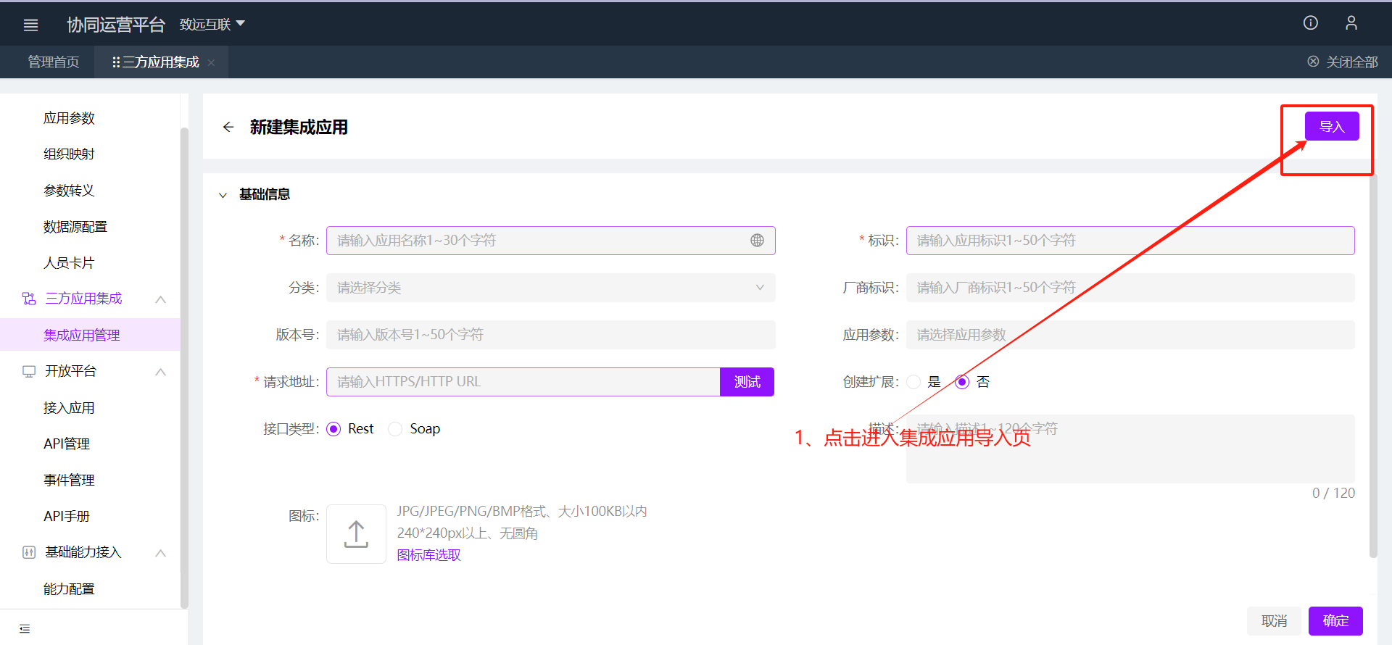Viewport: 1392px width, 645px height.
Task: Open 事件管理 in the sidebar
Action: click(x=70, y=480)
